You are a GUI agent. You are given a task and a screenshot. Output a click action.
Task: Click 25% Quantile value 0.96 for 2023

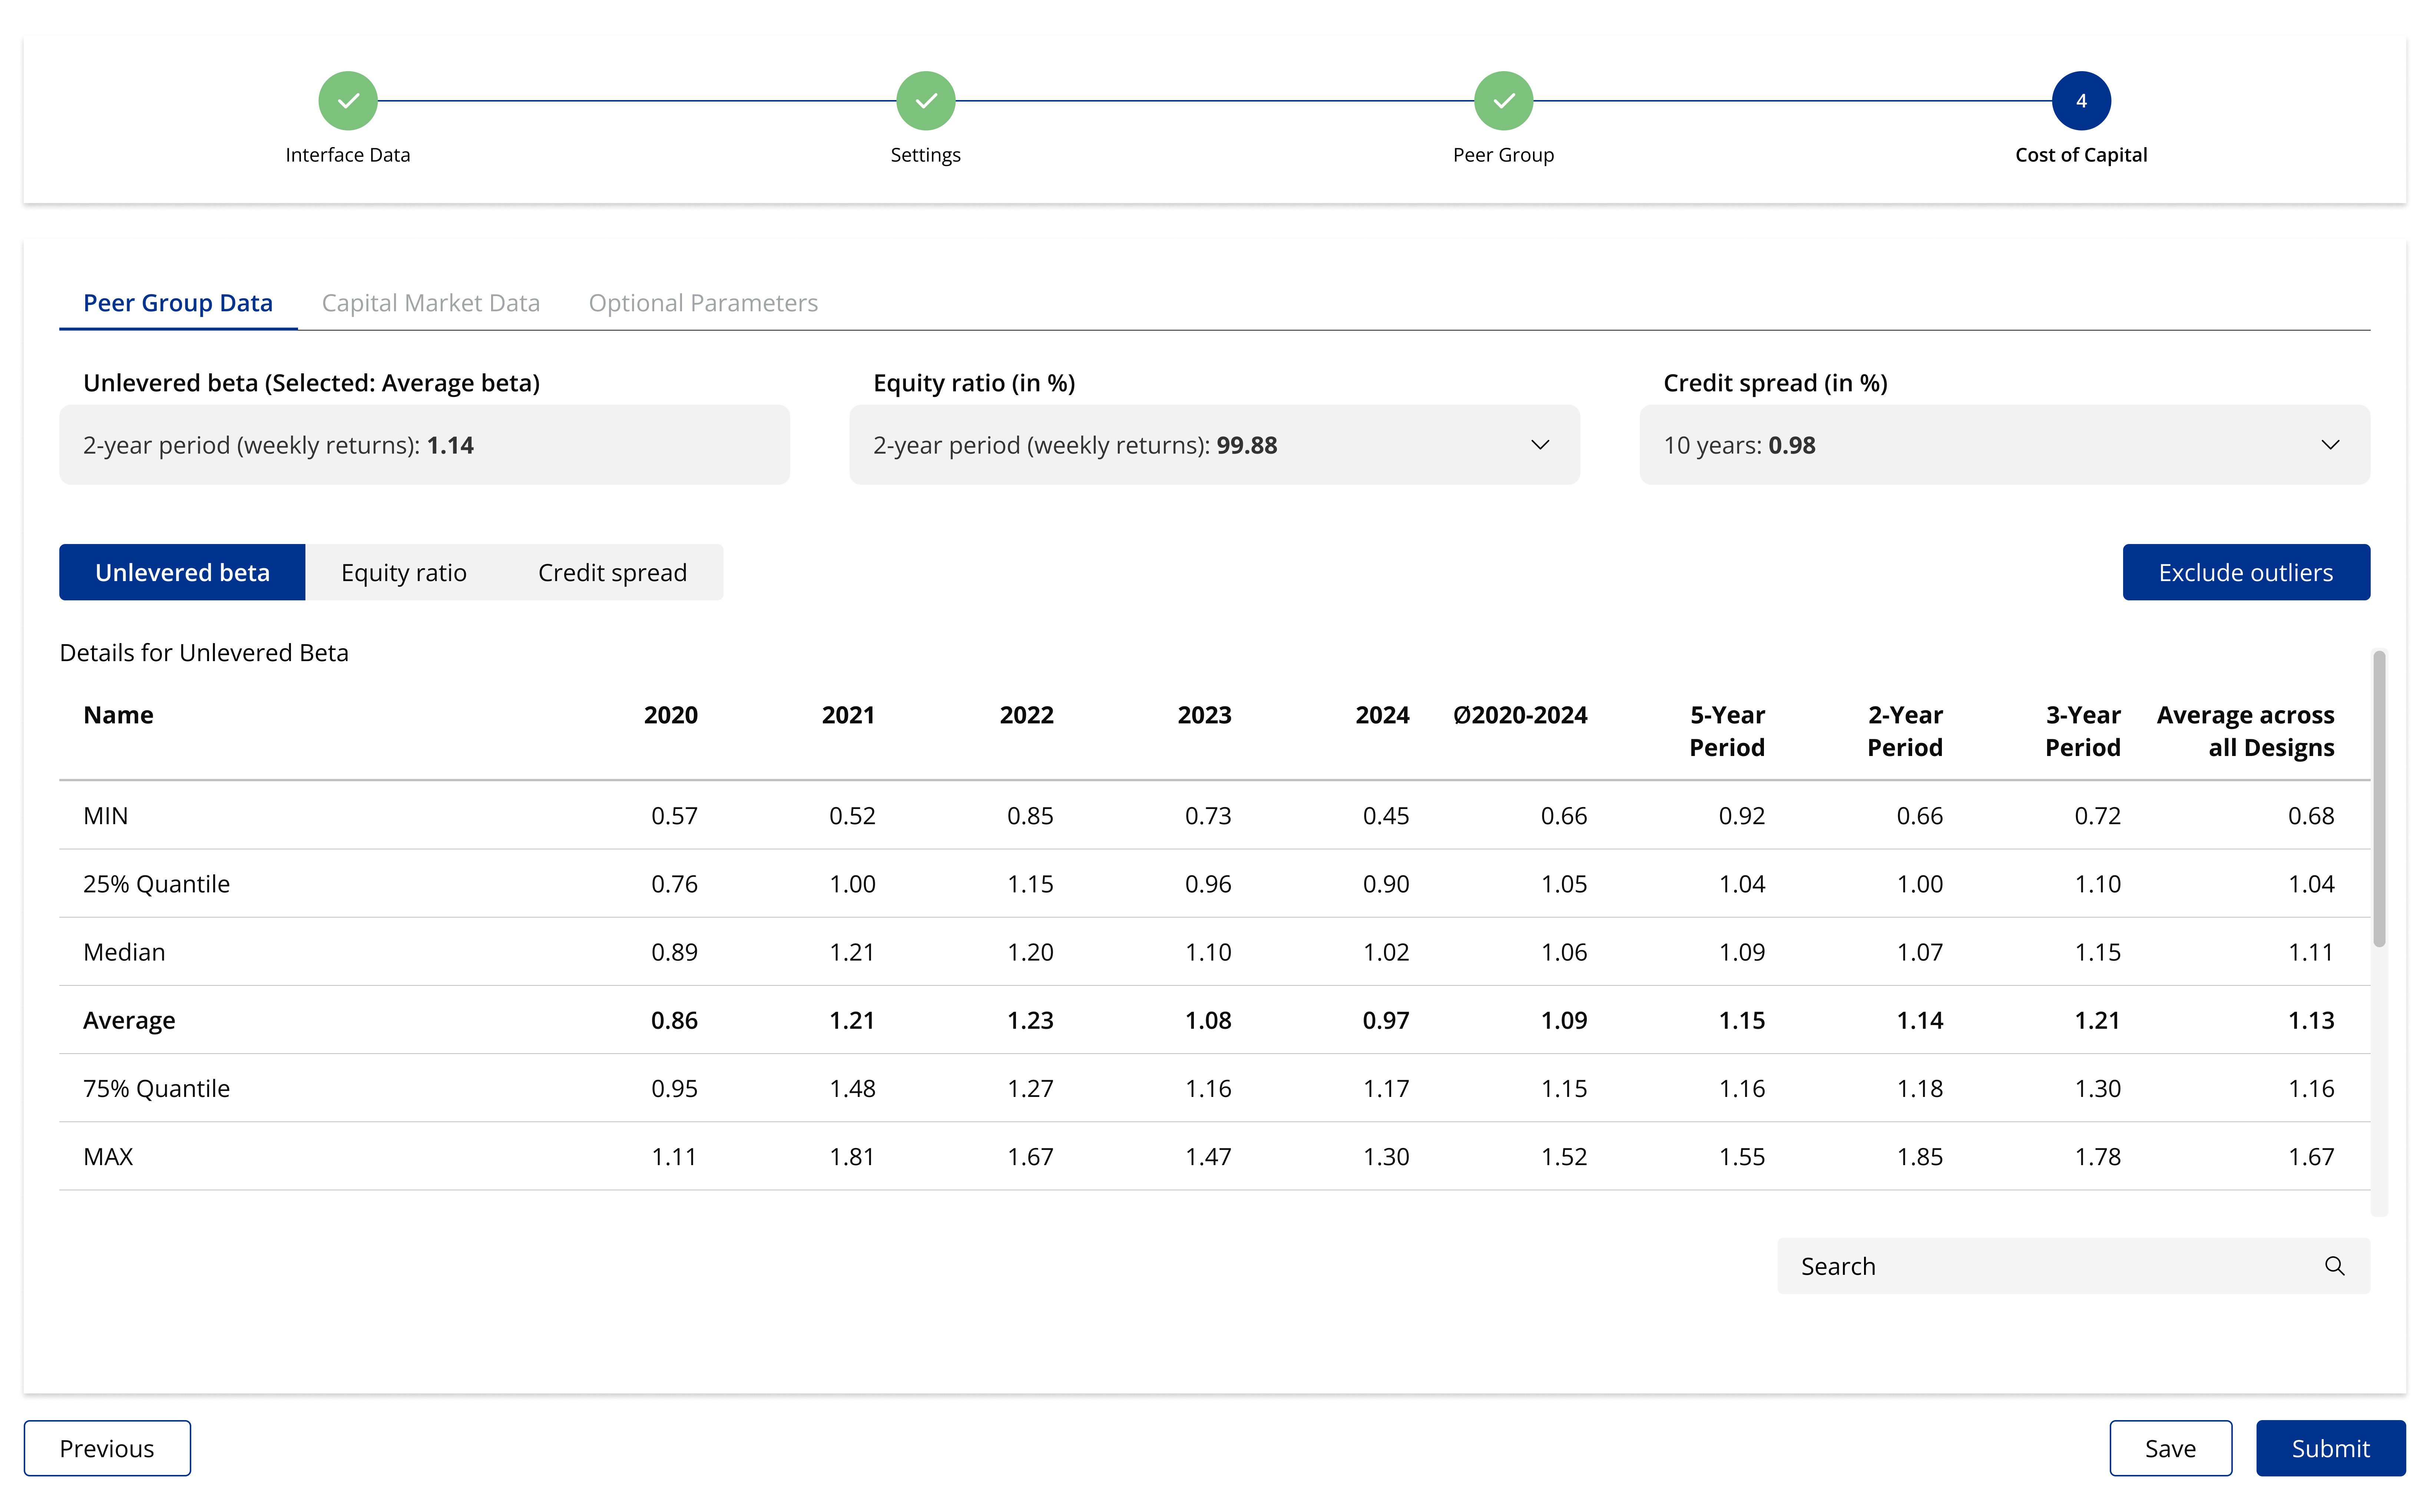pos(1208,884)
